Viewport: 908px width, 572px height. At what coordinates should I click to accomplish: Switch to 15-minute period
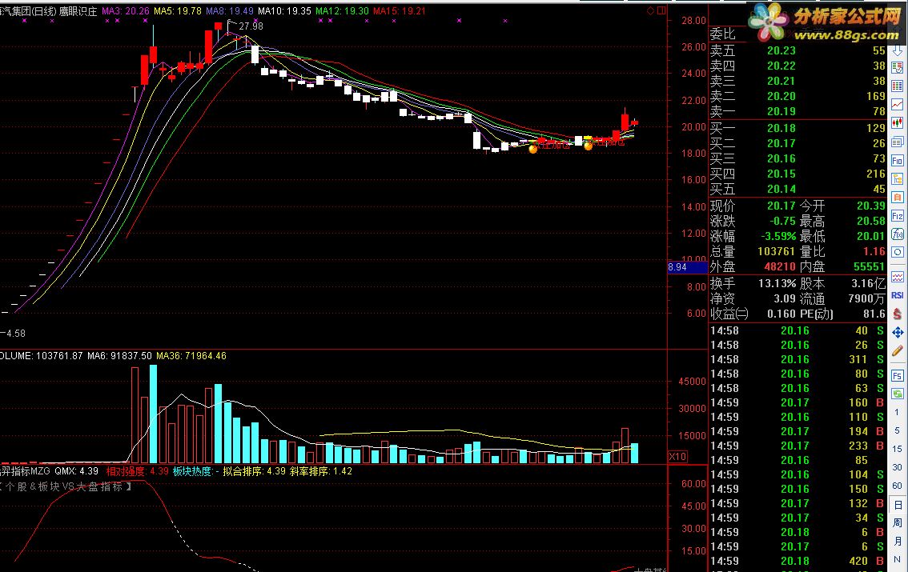(897, 449)
